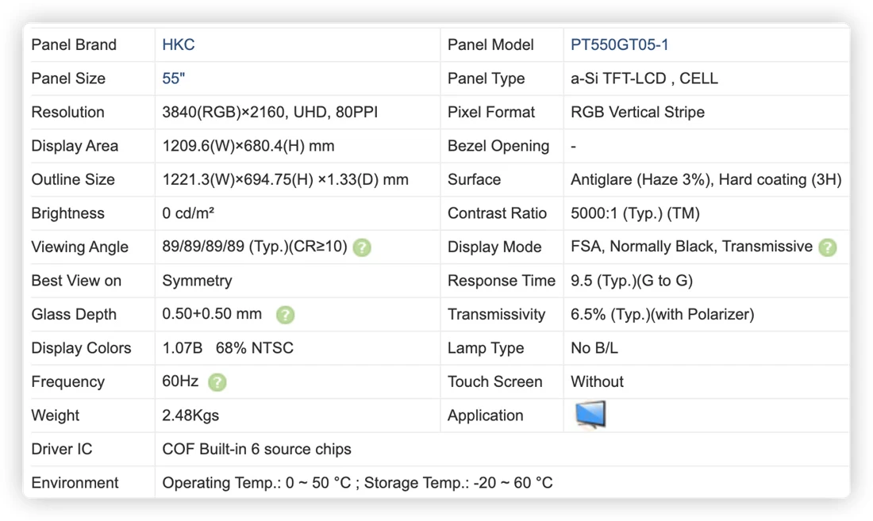Select the weight value "2.48Kgs"
Image resolution: width=873 pixels, height=521 pixels.
[190, 416]
